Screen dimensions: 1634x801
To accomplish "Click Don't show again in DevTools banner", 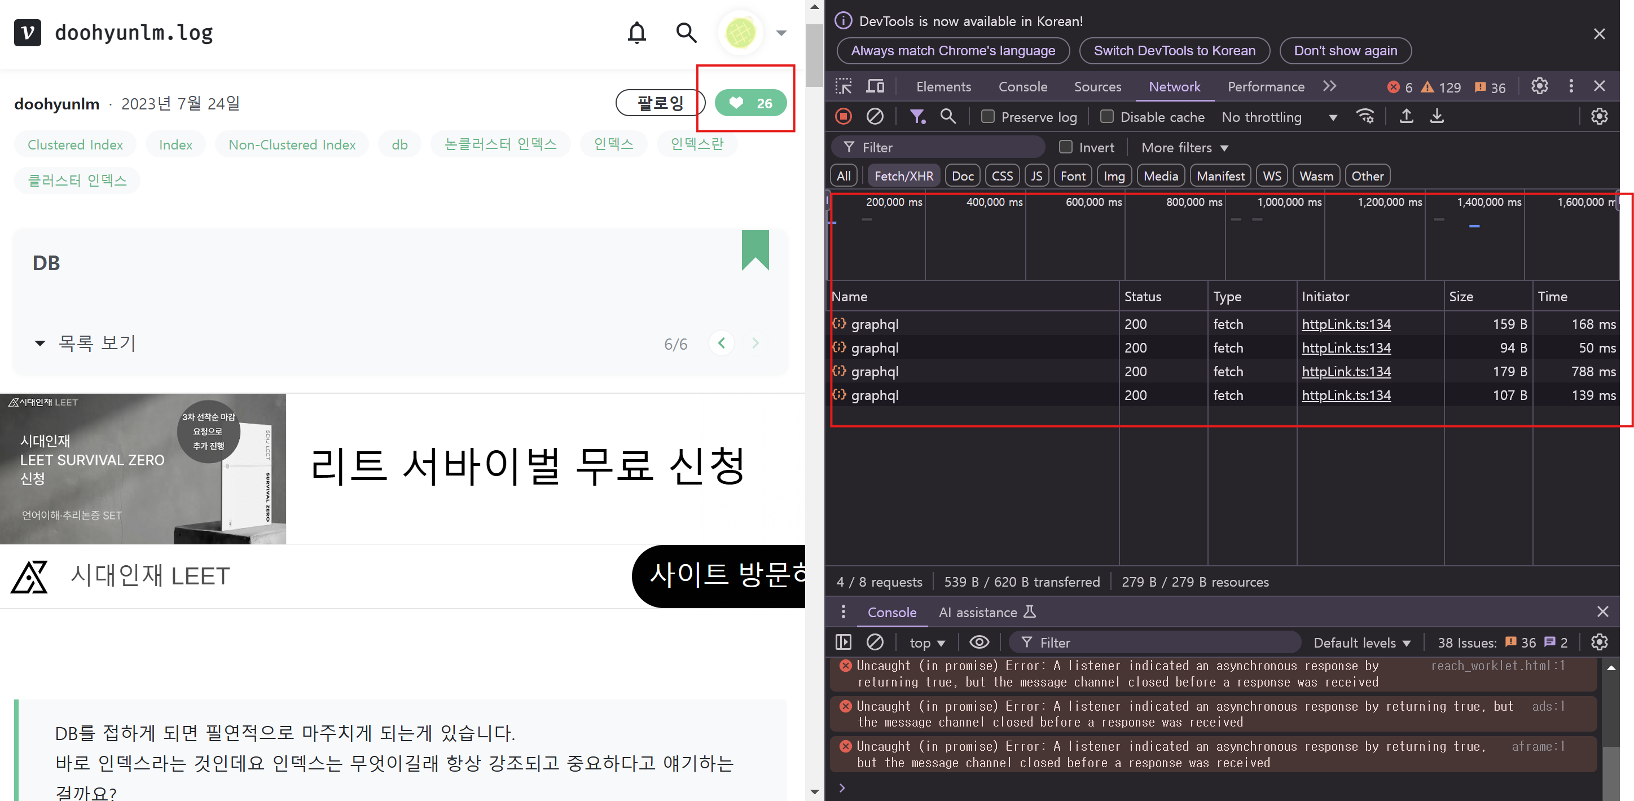I will pyautogui.click(x=1345, y=51).
